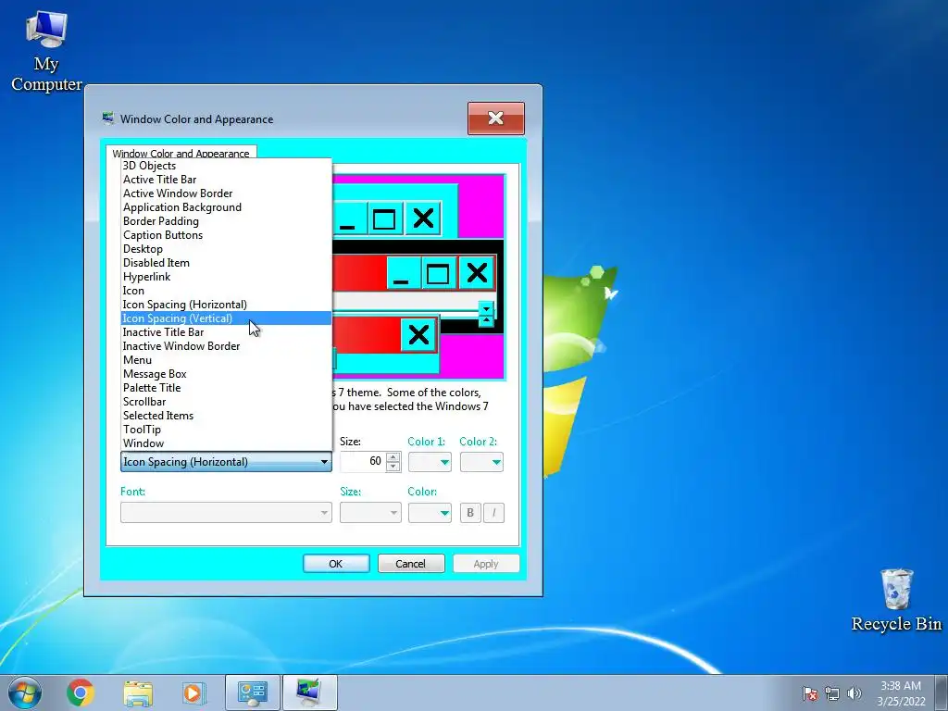Toggle the Italic font button

tap(494, 513)
